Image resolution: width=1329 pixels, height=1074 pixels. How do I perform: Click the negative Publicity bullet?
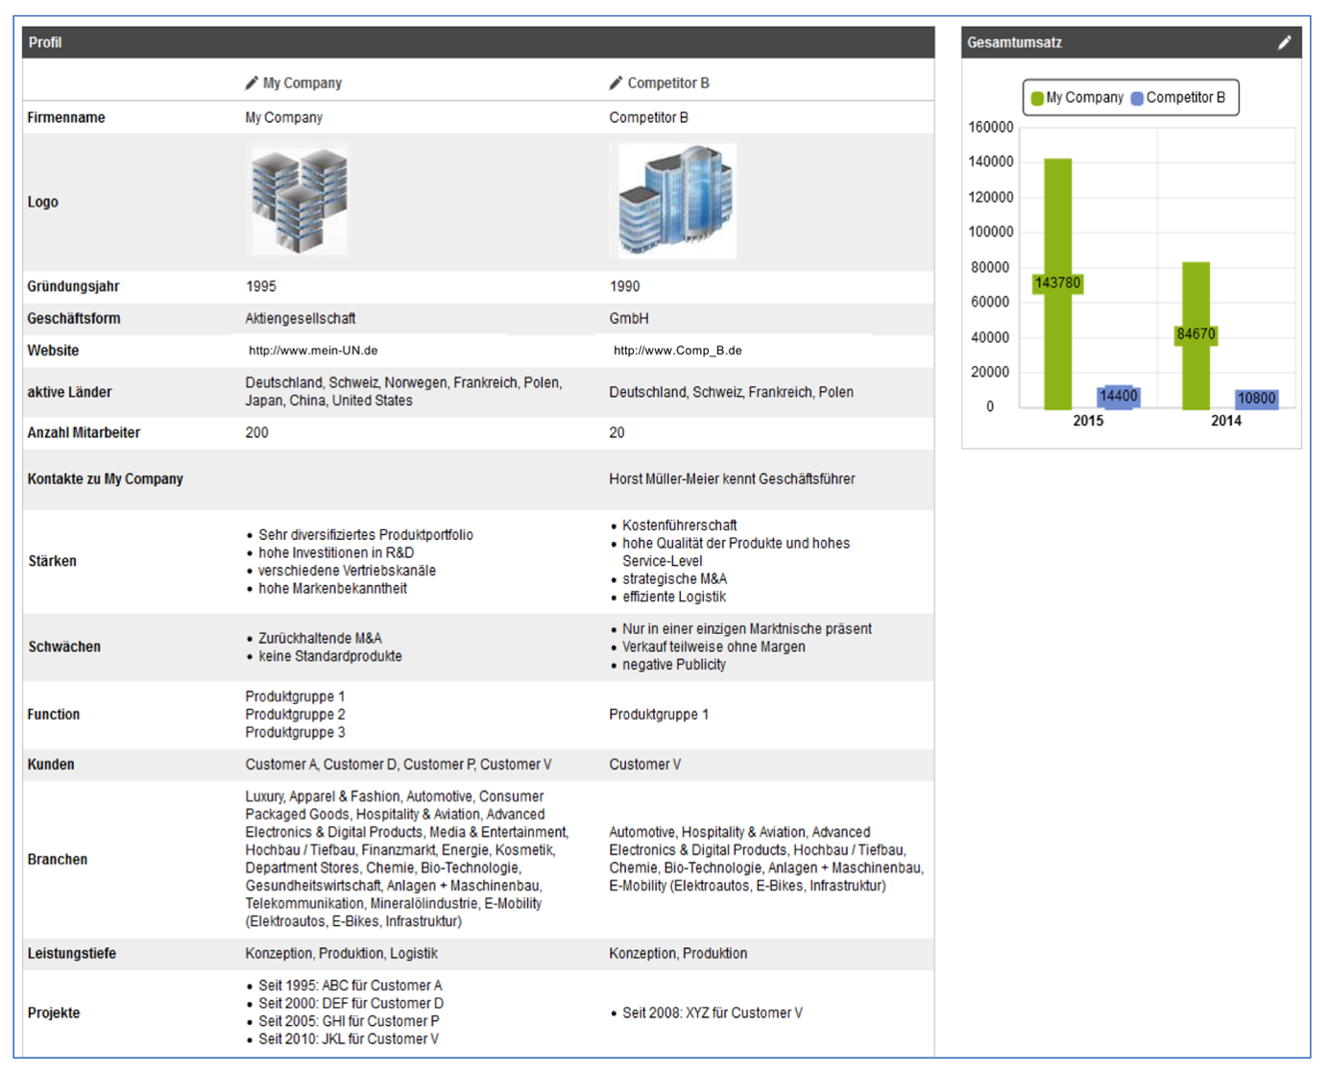tap(674, 665)
